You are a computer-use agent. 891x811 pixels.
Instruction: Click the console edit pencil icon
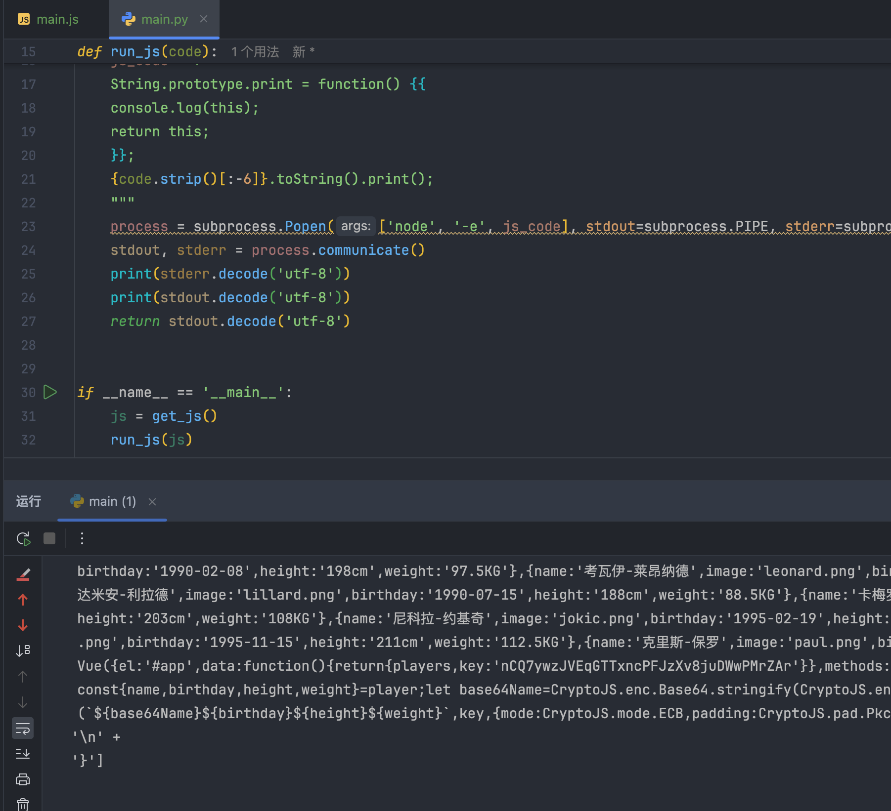coord(23,574)
